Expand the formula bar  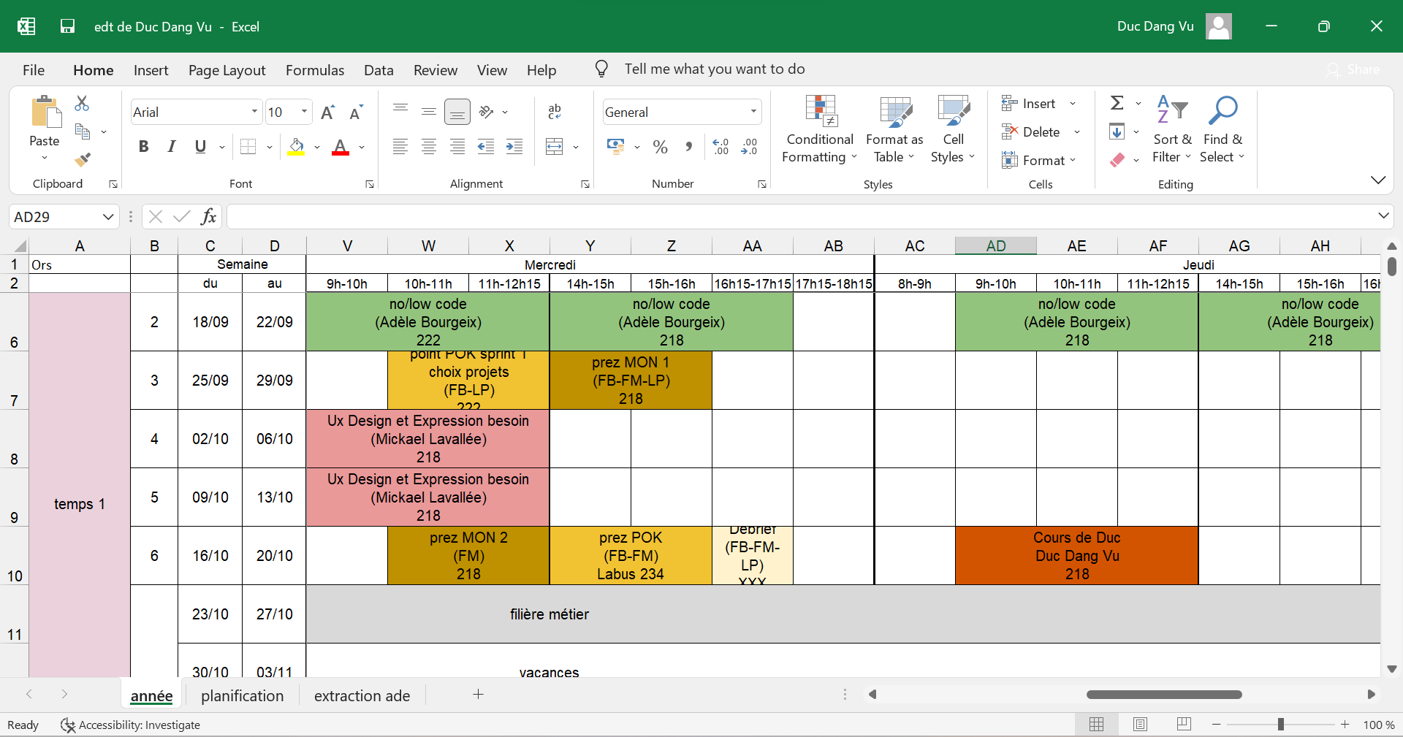coord(1383,215)
